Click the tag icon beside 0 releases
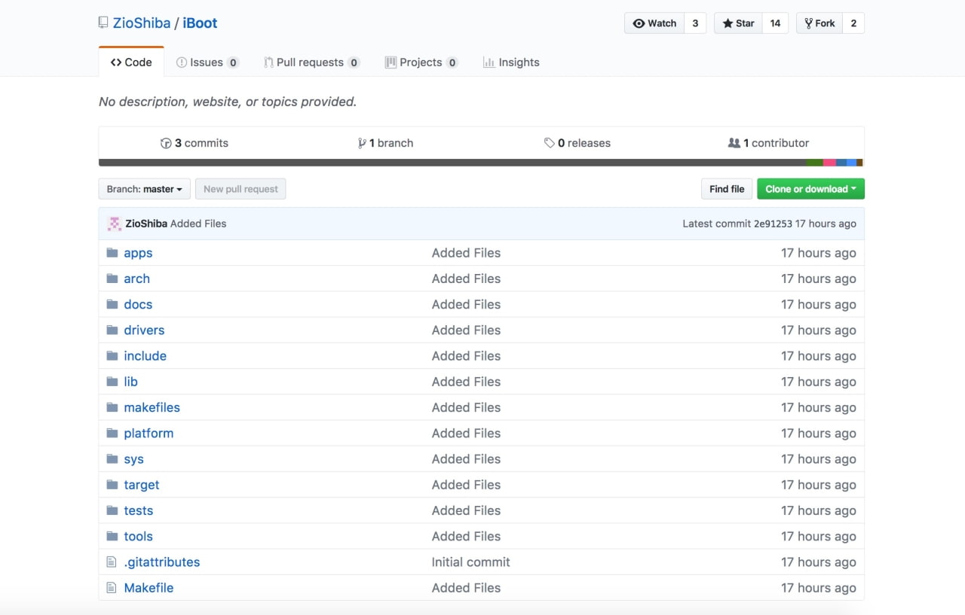 click(550, 142)
